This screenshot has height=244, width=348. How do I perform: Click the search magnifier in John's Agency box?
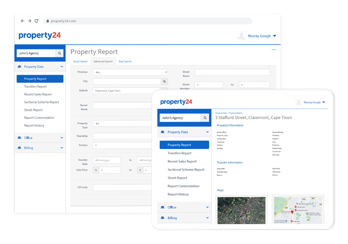[x=60, y=53]
